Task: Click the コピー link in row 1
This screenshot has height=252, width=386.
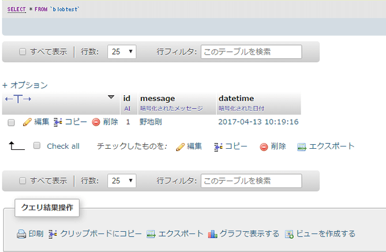Action: coord(76,122)
